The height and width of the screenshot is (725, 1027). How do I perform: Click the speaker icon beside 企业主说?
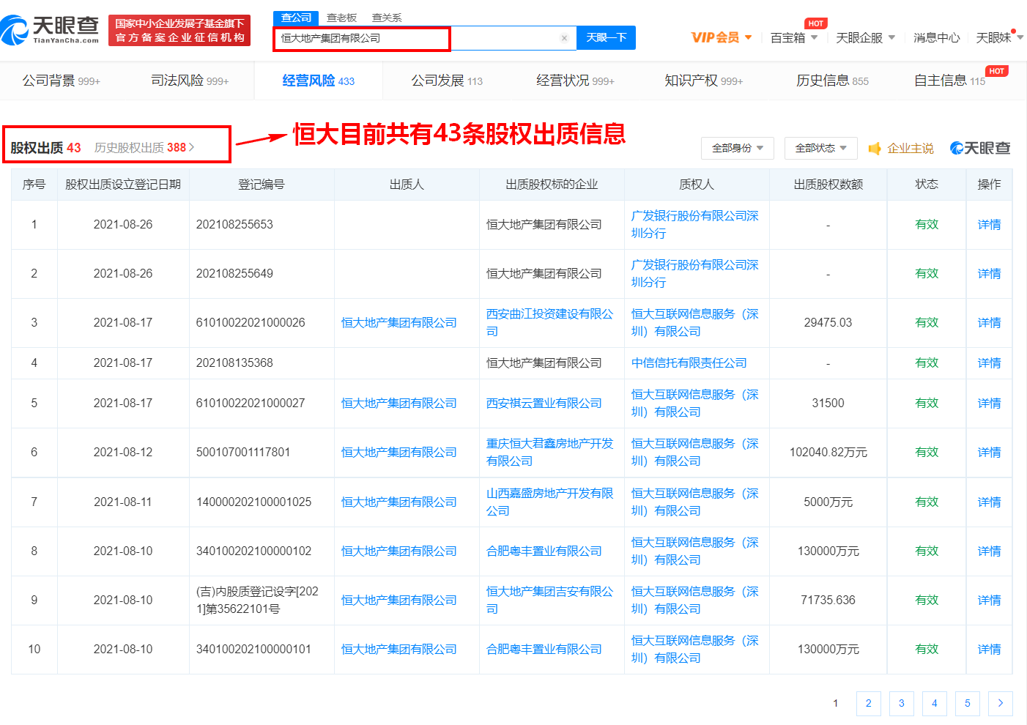tap(874, 149)
